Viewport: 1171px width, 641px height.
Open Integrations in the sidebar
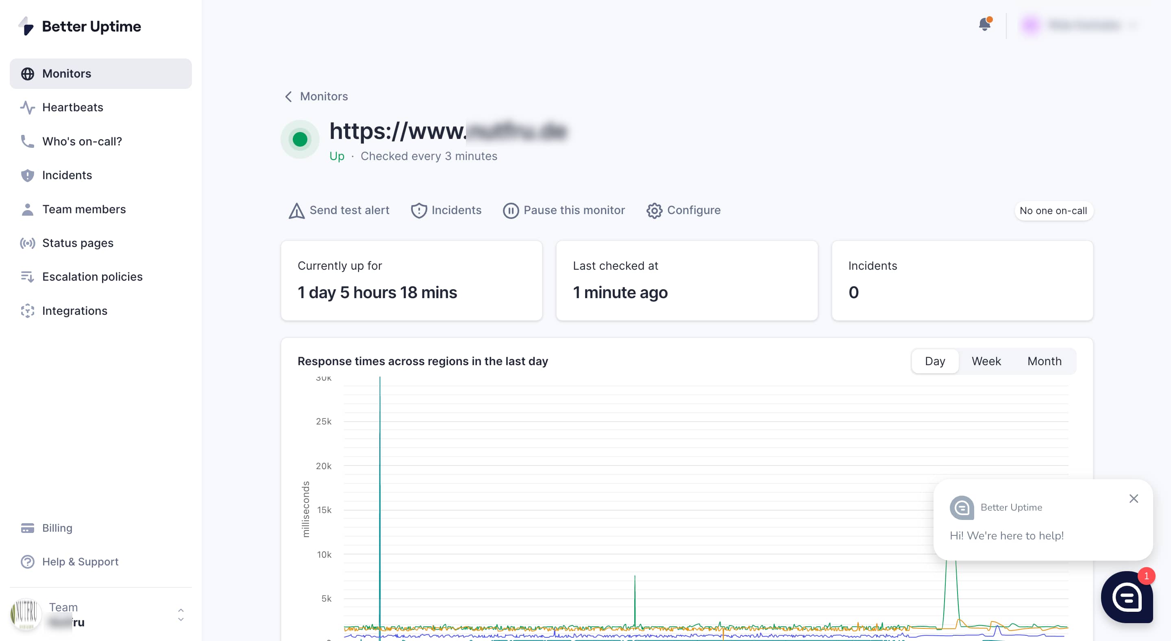click(x=101, y=311)
